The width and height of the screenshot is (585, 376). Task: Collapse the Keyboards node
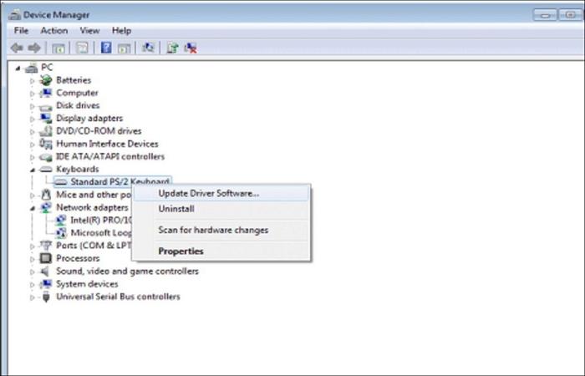pyautogui.click(x=33, y=170)
